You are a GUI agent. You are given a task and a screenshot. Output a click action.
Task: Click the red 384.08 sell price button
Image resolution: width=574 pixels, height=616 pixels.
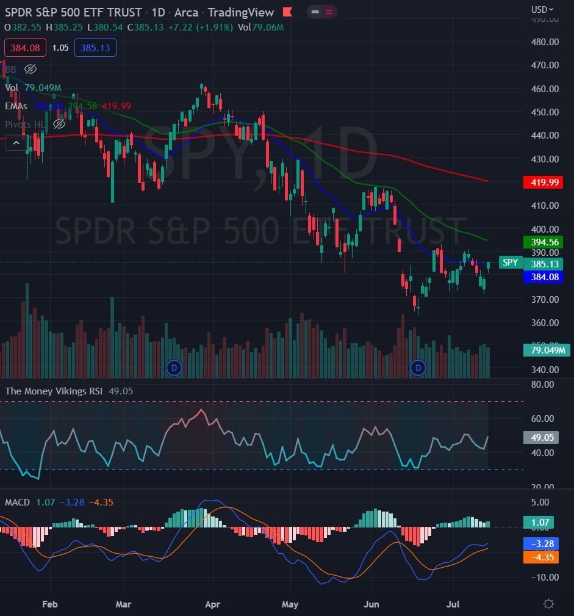25,48
